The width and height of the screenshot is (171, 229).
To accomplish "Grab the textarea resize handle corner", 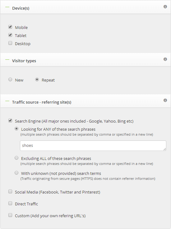I will click(x=164, y=149).
